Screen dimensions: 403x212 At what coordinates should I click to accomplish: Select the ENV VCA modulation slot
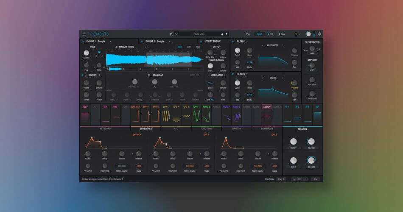pos(135,115)
